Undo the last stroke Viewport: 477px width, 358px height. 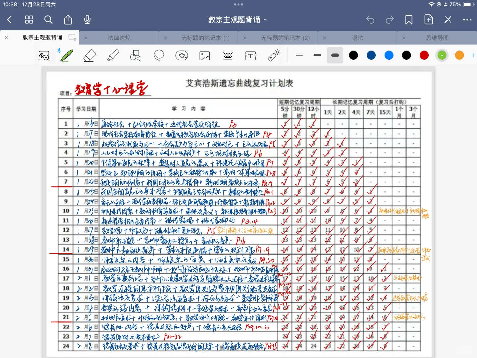pyautogui.click(x=370, y=20)
